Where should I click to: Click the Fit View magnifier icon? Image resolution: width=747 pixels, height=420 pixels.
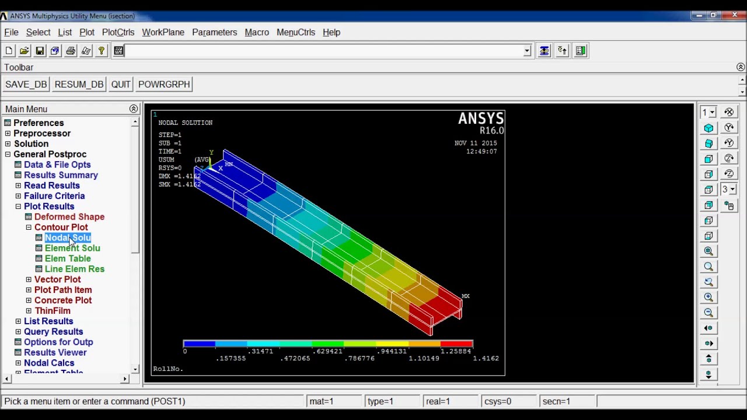pyautogui.click(x=708, y=251)
